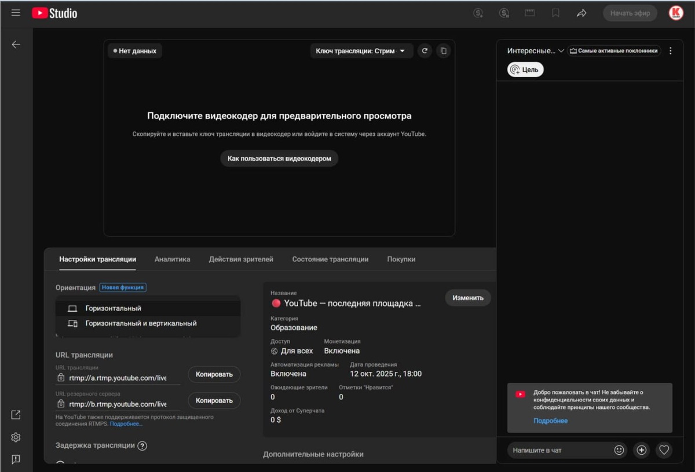
Task: Click the Доход от Суперчата 0 $ value
Action: [x=276, y=420]
